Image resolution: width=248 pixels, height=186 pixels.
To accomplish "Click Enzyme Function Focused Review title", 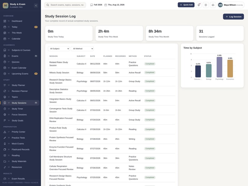I will 61,148.
